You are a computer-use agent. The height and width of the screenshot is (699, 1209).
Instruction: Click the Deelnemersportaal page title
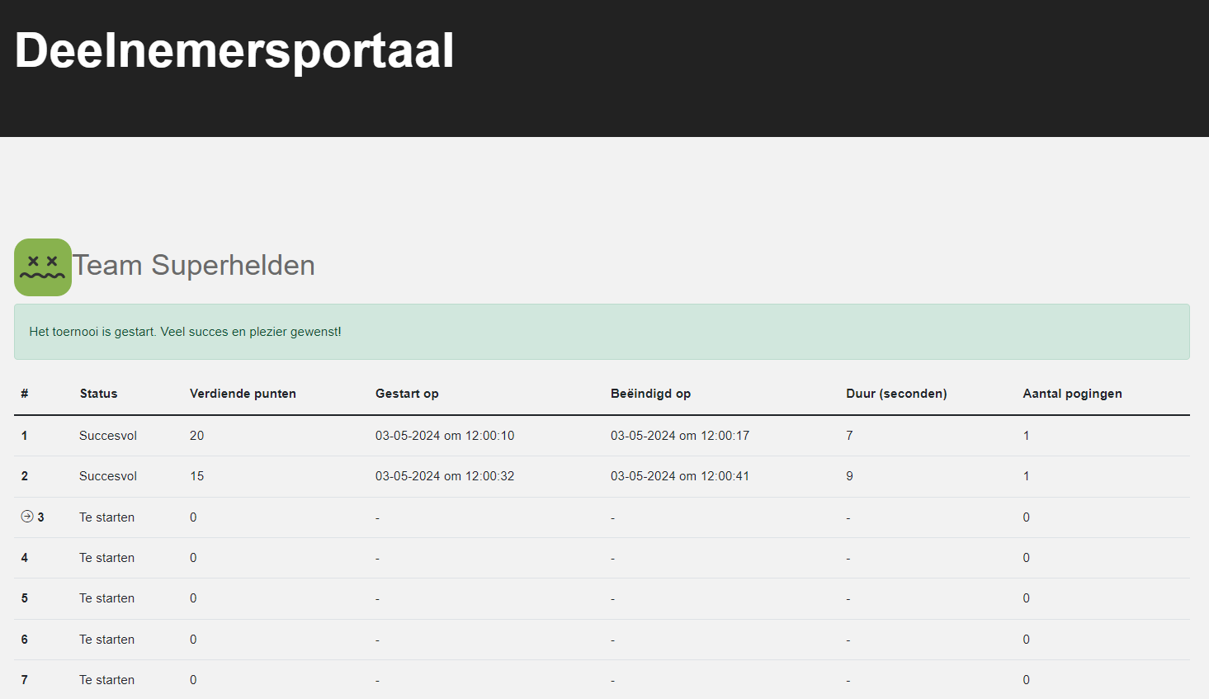pos(234,50)
